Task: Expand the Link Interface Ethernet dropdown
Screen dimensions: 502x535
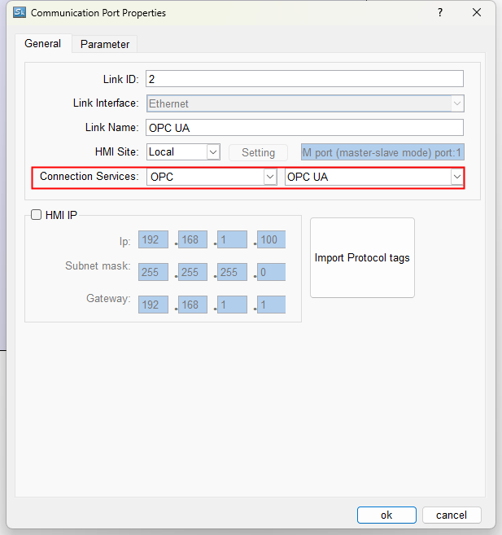Action: click(456, 103)
